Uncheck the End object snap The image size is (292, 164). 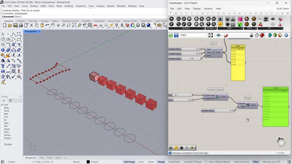click(2, 105)
